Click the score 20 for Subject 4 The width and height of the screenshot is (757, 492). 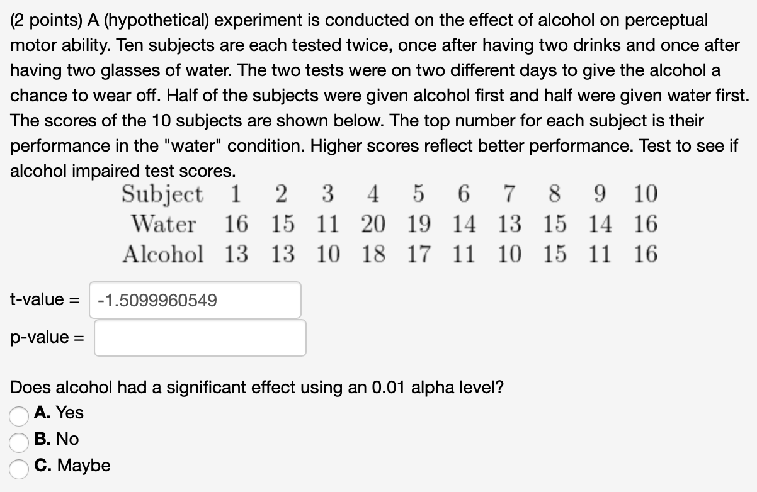pos(372,224)
